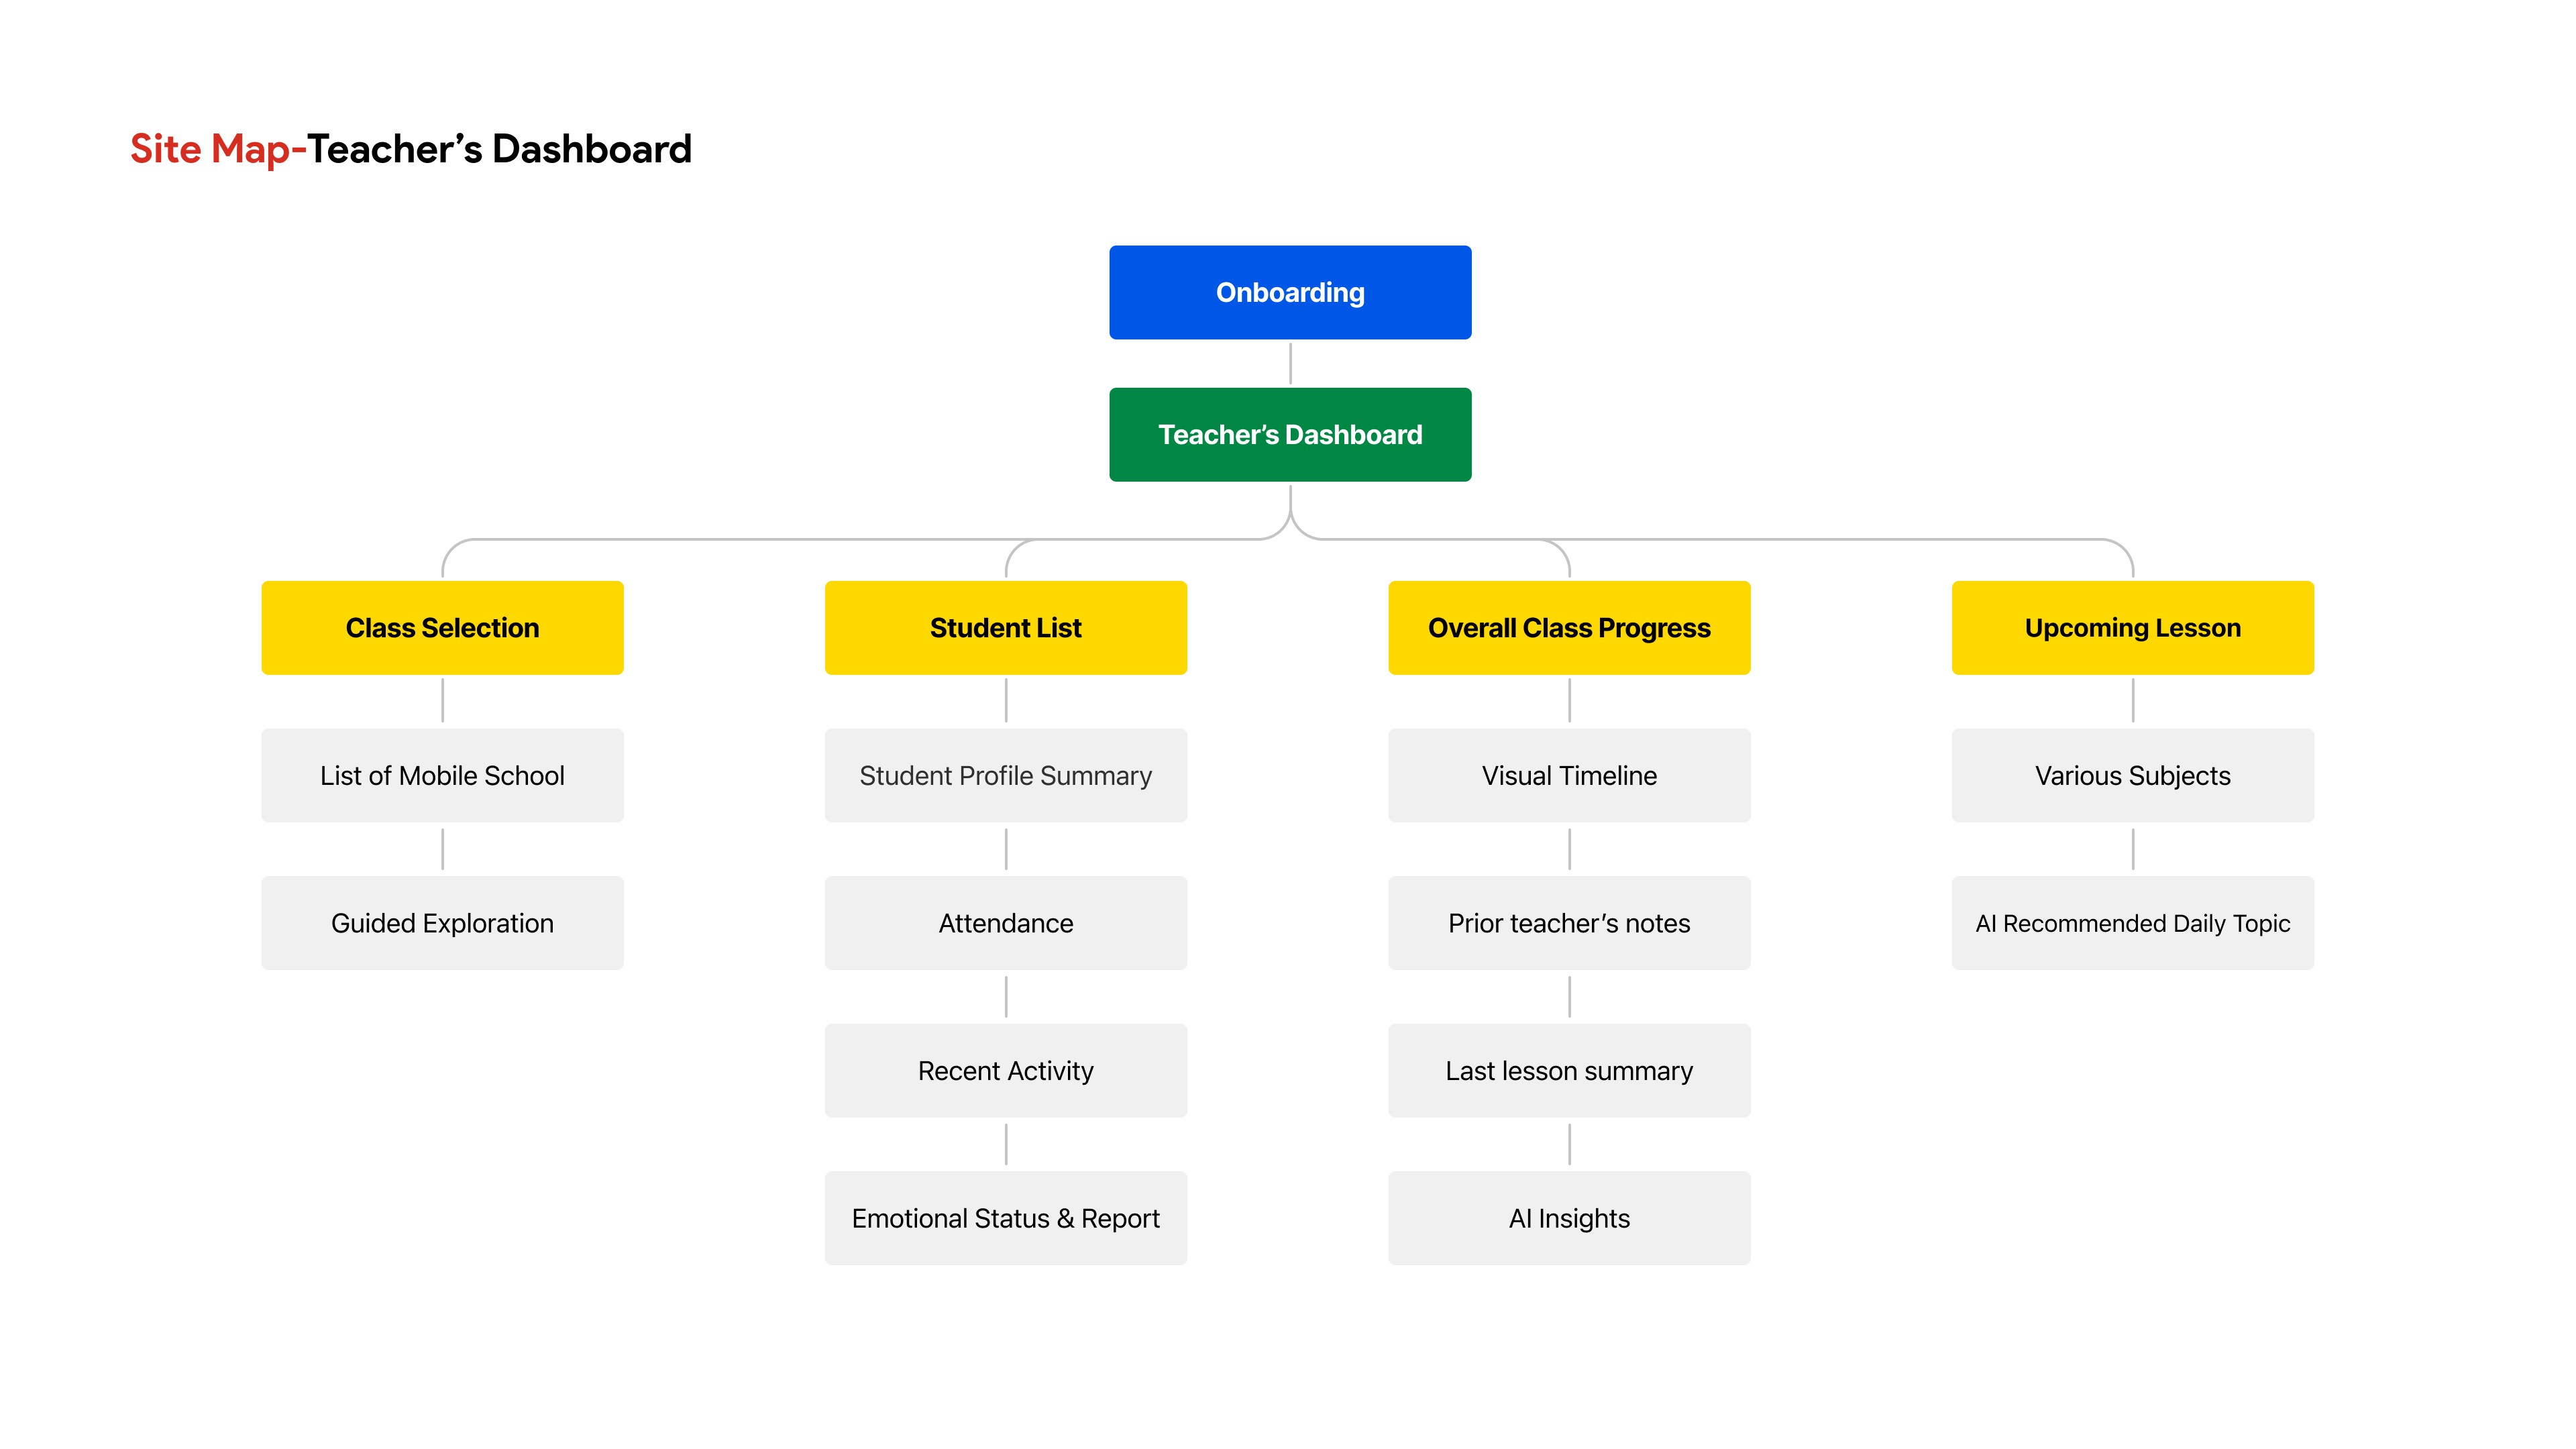This screenshot has width=2576, height=1449.
Task: Click the Upcoming Lesson yellow box
Action: (2132, 627)
